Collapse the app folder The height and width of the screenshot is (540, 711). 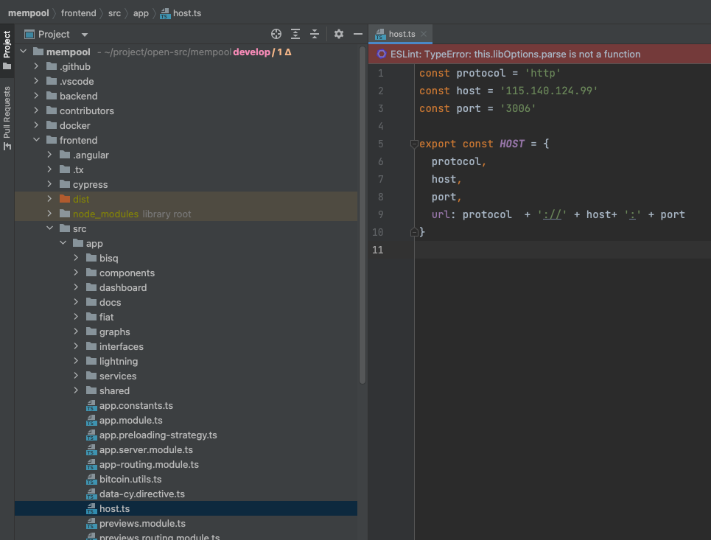click(63, 243)
